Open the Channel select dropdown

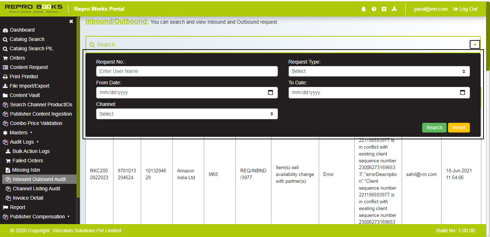point(186,113)
